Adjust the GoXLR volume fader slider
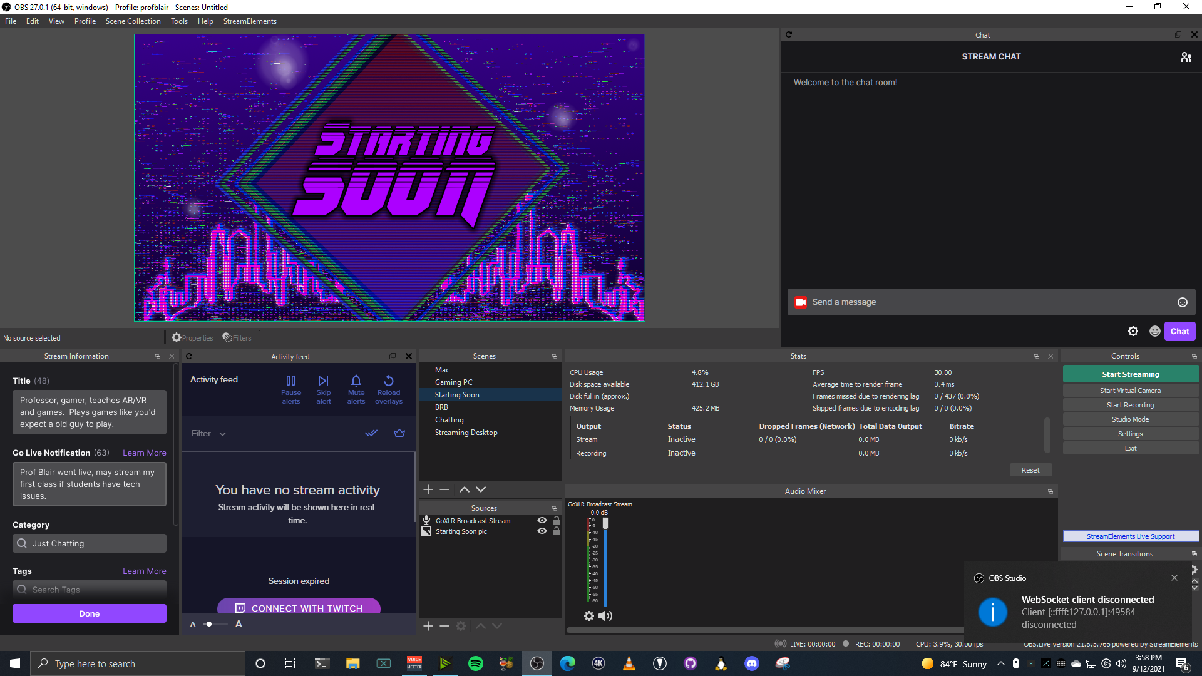The height and width of the screenshot is (676, 1202). (605, 523)
